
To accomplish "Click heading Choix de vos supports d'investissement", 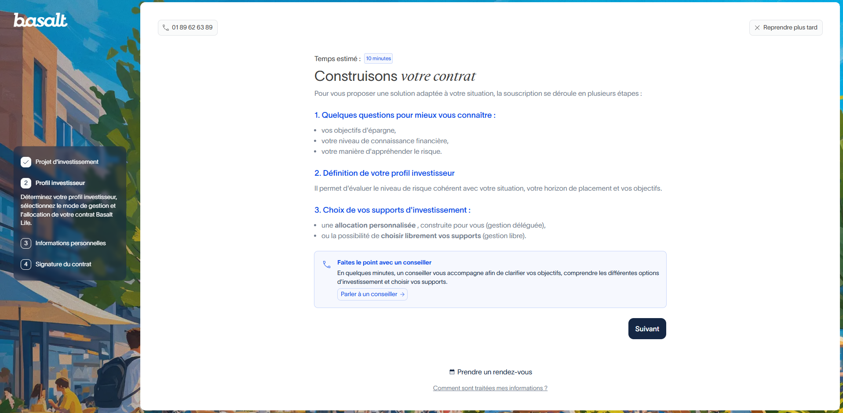I will (392, 210).
